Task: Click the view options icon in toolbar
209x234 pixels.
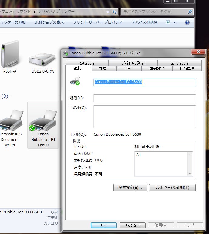Action: click(168, 22)
